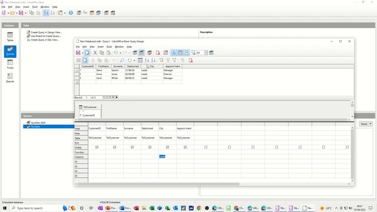Toggle the highlighted Design View icon
377x212 pixels.
(x=142, y=52)
